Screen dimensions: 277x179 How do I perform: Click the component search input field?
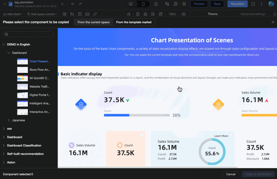point(30,34)
